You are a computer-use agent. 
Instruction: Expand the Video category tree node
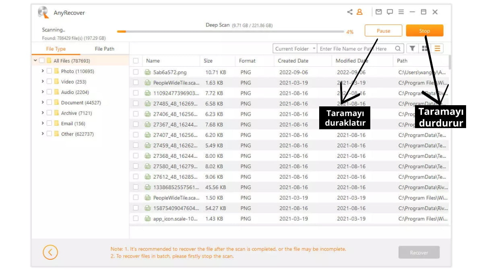43,82
